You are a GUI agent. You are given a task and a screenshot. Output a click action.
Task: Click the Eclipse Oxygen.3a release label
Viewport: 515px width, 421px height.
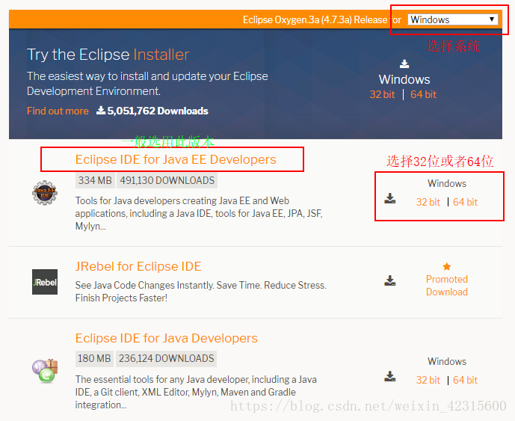(322, 20)
